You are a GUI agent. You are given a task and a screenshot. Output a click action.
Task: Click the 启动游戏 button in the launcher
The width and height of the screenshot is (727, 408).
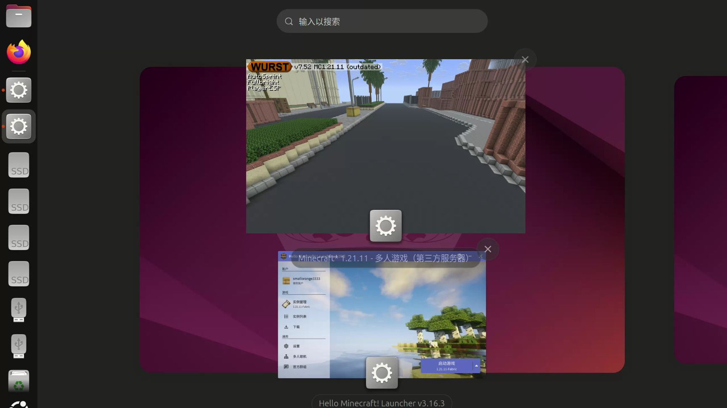coord(446,366)
